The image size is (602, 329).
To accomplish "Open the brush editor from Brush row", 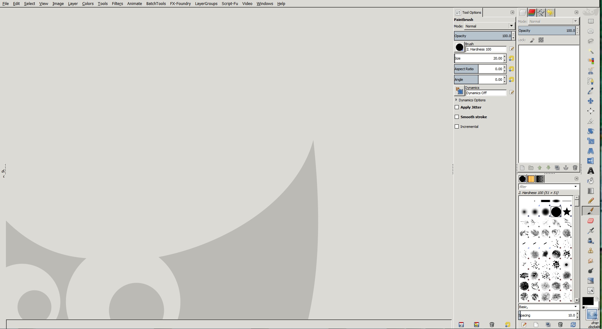I will (512, 49).
